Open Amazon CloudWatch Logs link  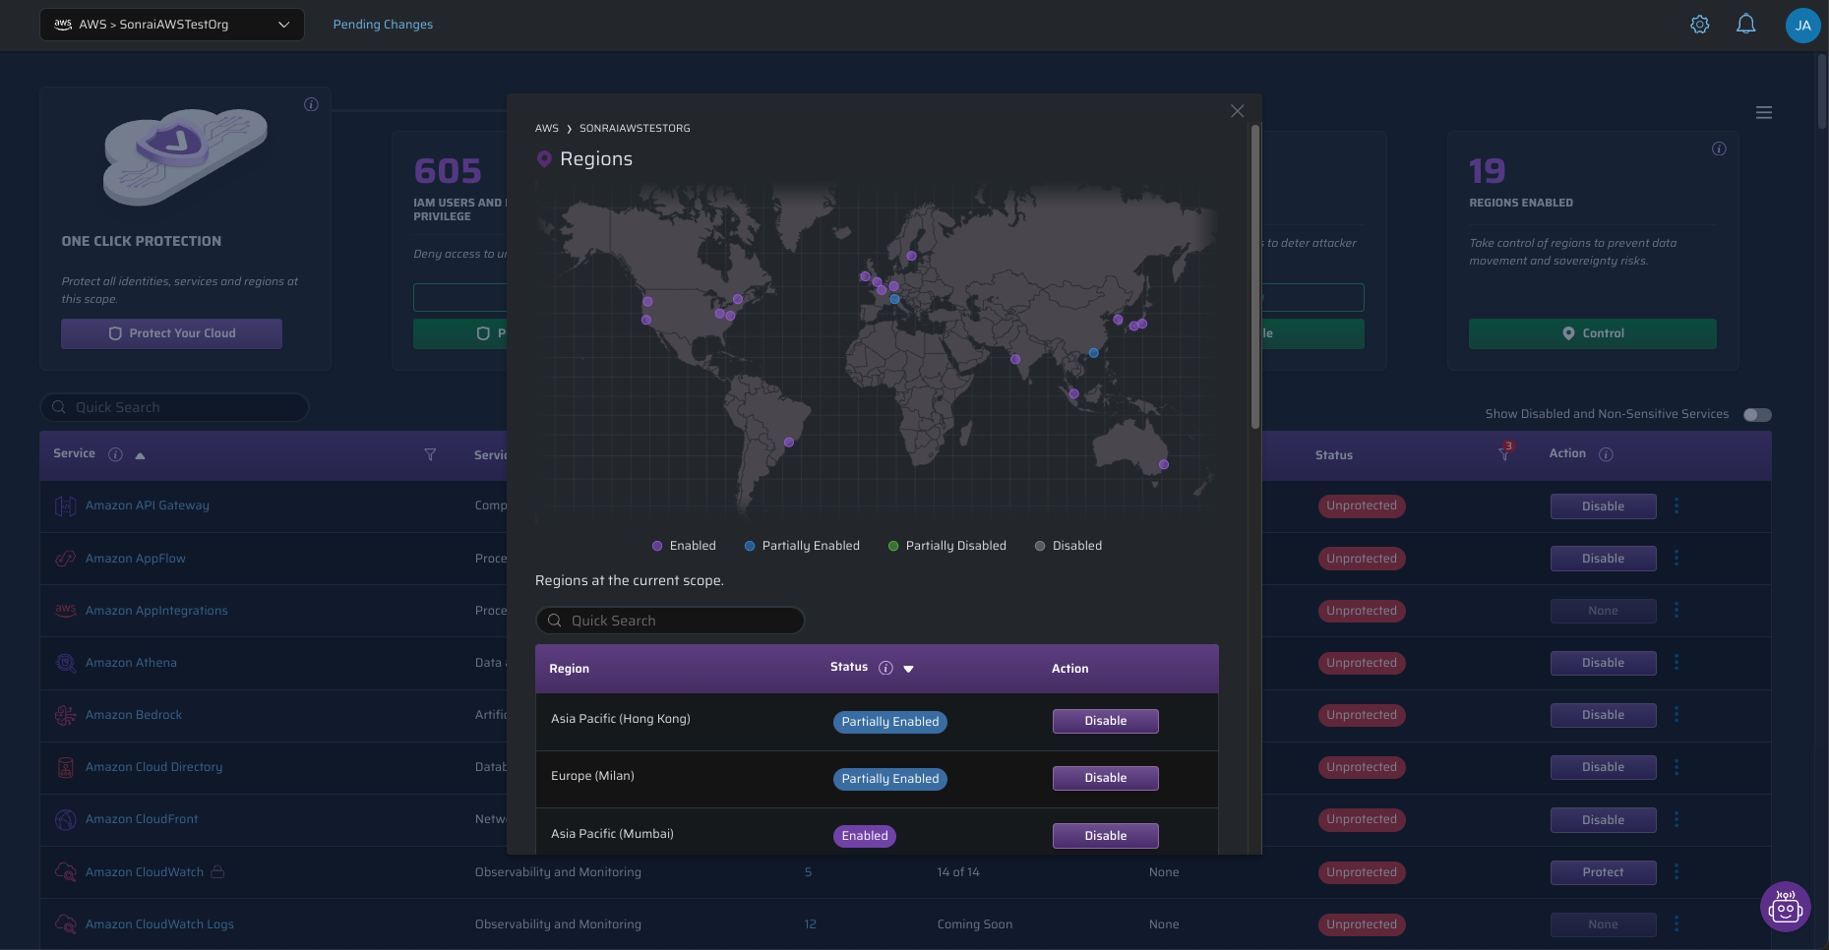pyautogui.click(x=159, y=924)
